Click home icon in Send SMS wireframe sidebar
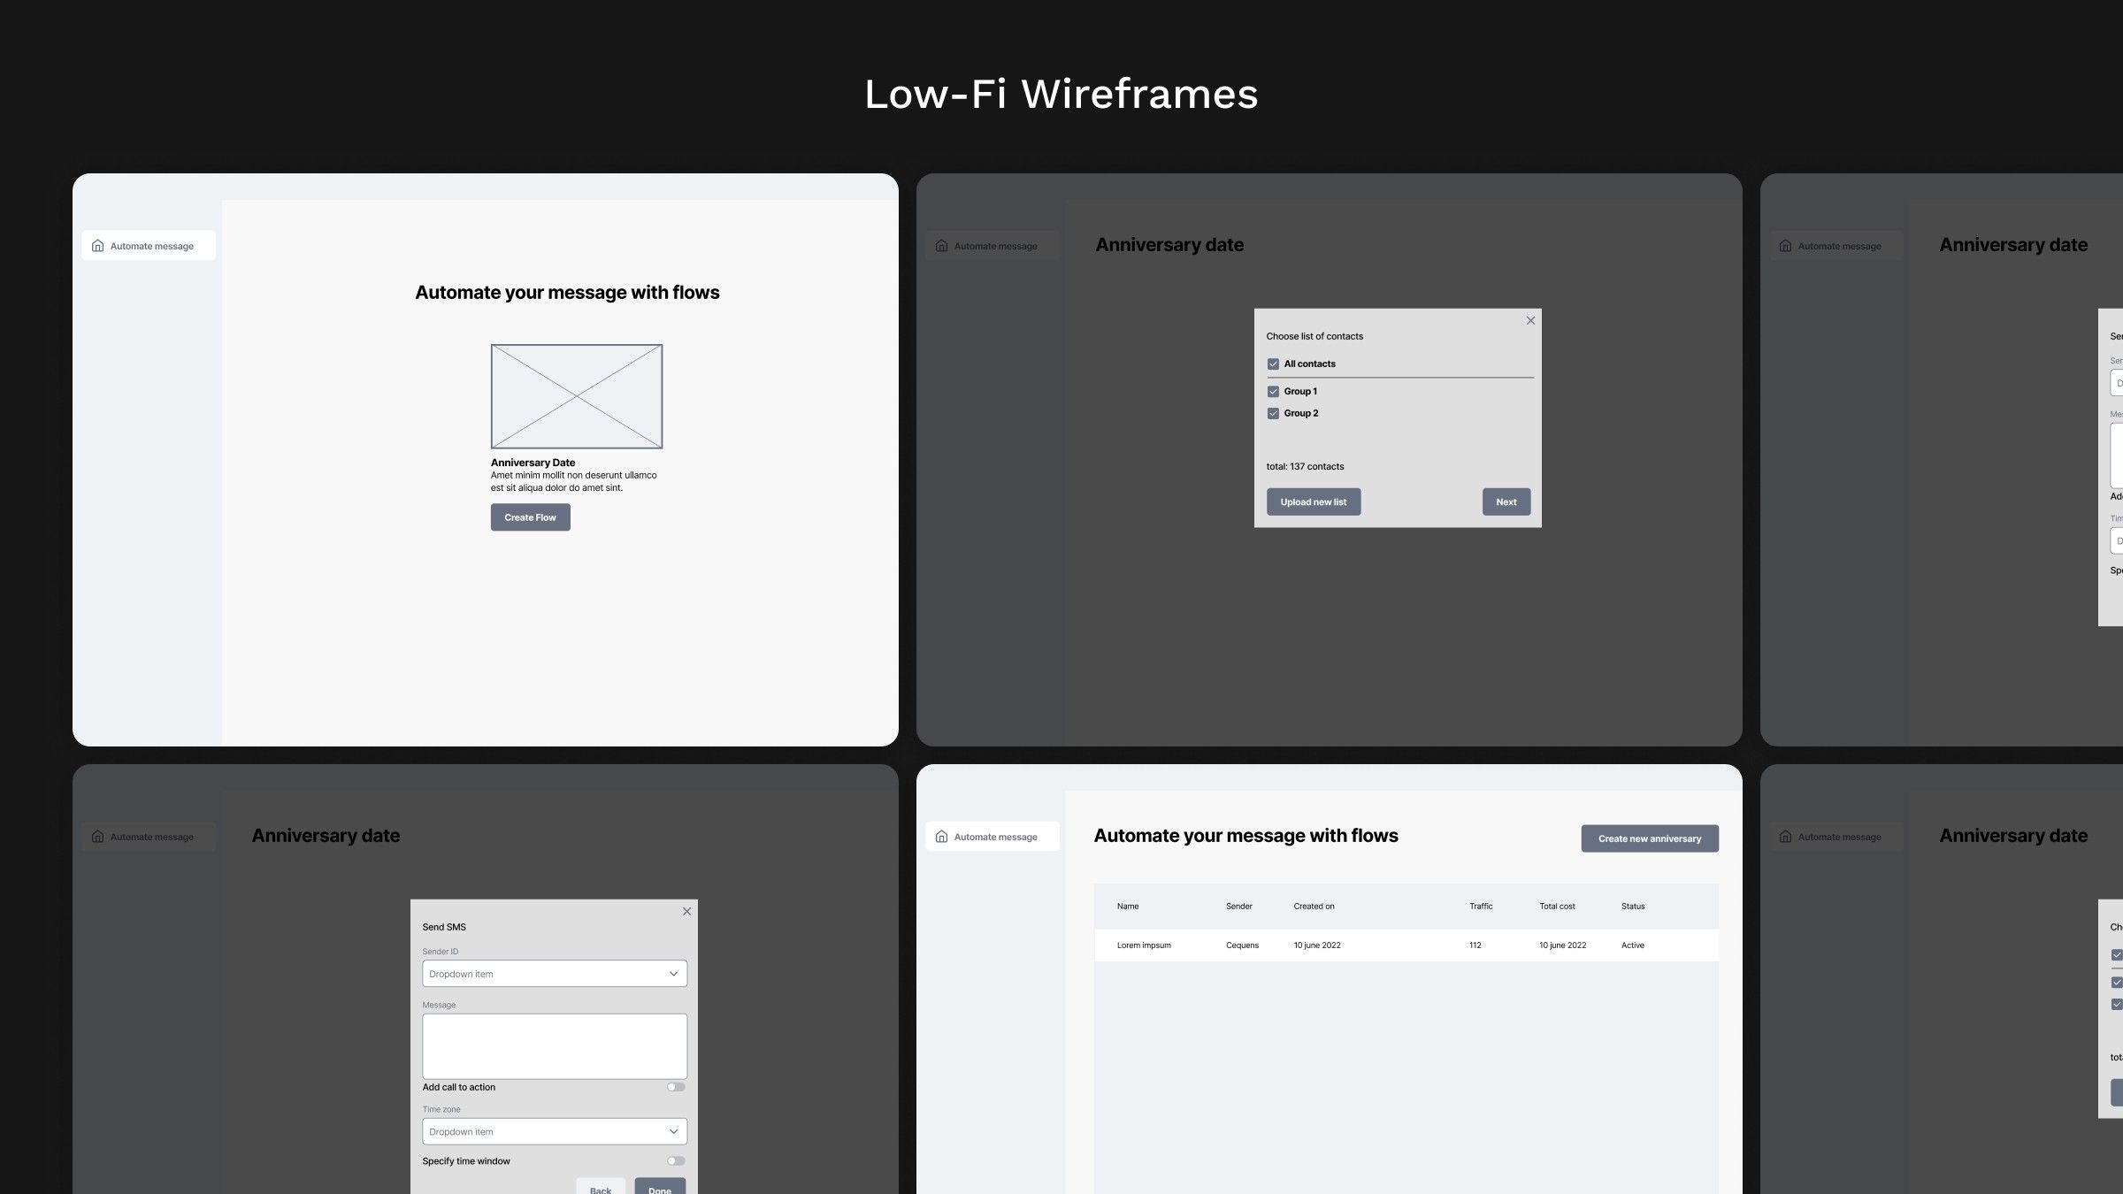2123x1194 pixels. pos(98,837)
